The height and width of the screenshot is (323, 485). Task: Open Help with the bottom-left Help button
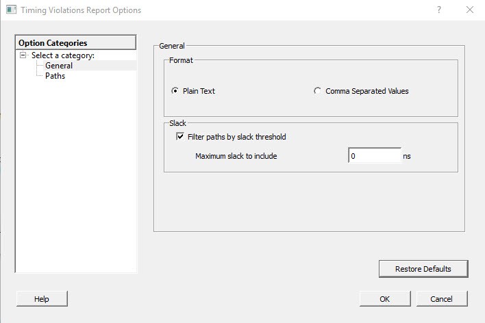[42, 299]
